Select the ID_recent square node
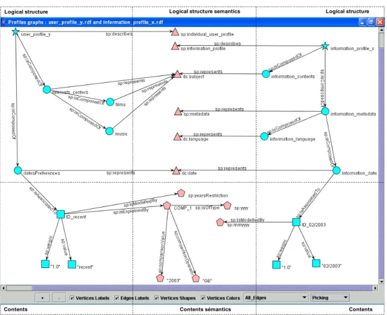 (x=60, y=214)
